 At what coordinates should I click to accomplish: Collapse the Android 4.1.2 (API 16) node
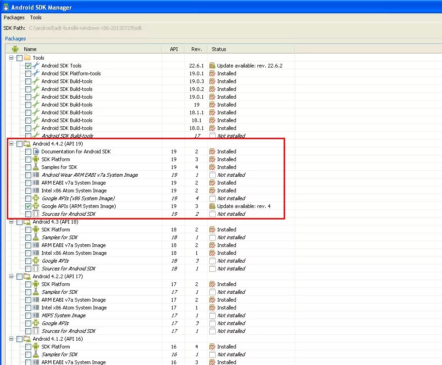coord(11,338)
